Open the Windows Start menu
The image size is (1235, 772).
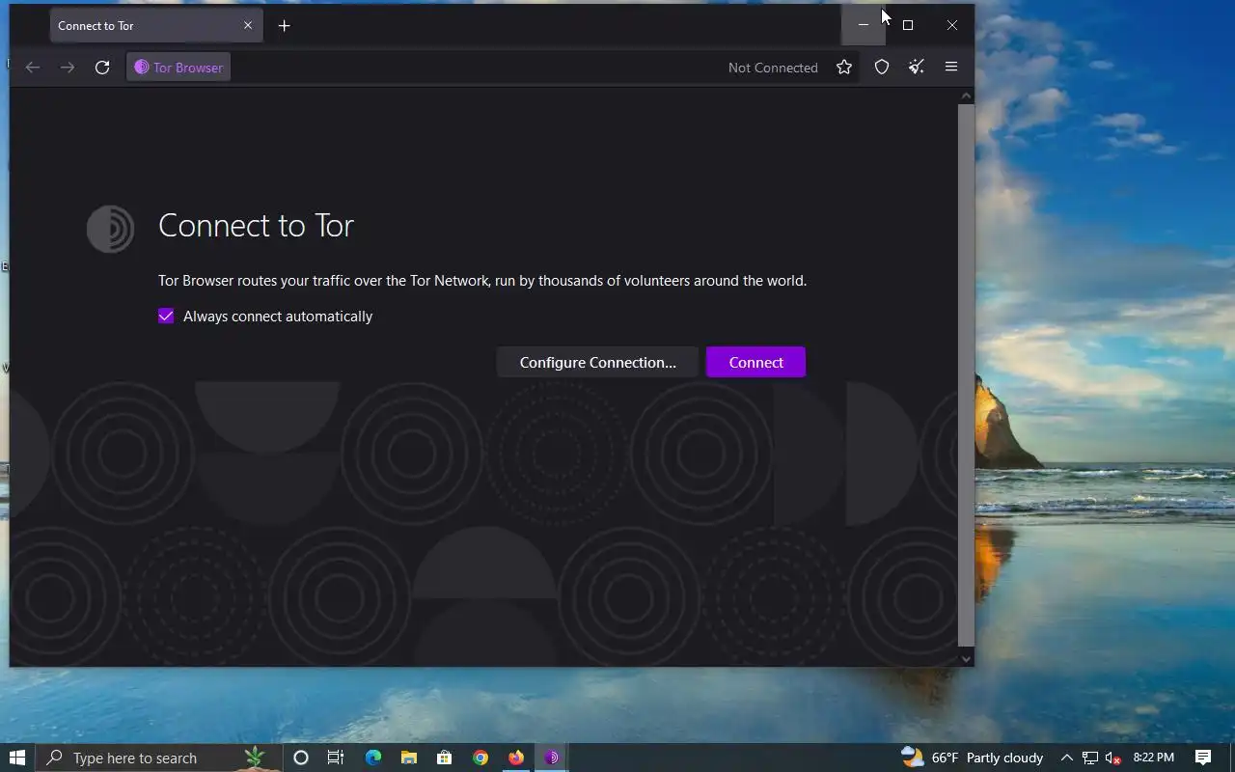tap(16, 758)
